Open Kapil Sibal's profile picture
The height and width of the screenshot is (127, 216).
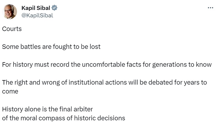point(10,12)
